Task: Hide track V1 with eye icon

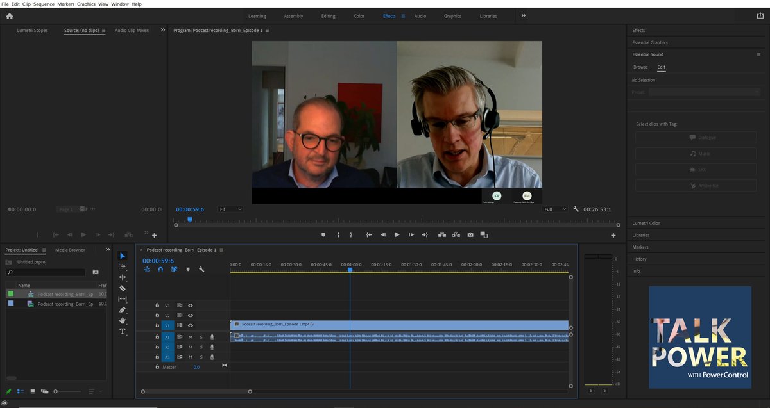Action: tap(191, 325)
